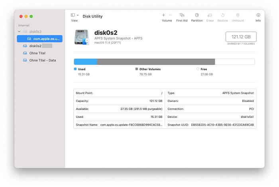Viewport: 279px width, 187px height.
Task: Click the Snapshot UUID value field
Action: tap(222, 125)
